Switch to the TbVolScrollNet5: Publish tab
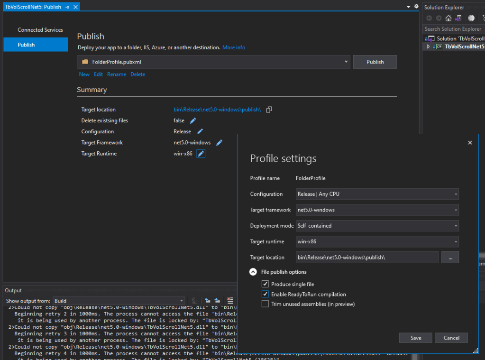 [x=33, y=7]
